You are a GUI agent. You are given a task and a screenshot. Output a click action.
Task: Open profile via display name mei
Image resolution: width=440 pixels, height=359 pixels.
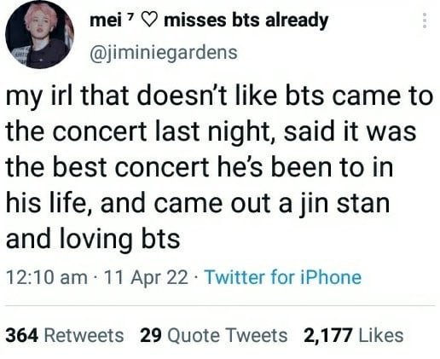point(106,20)
